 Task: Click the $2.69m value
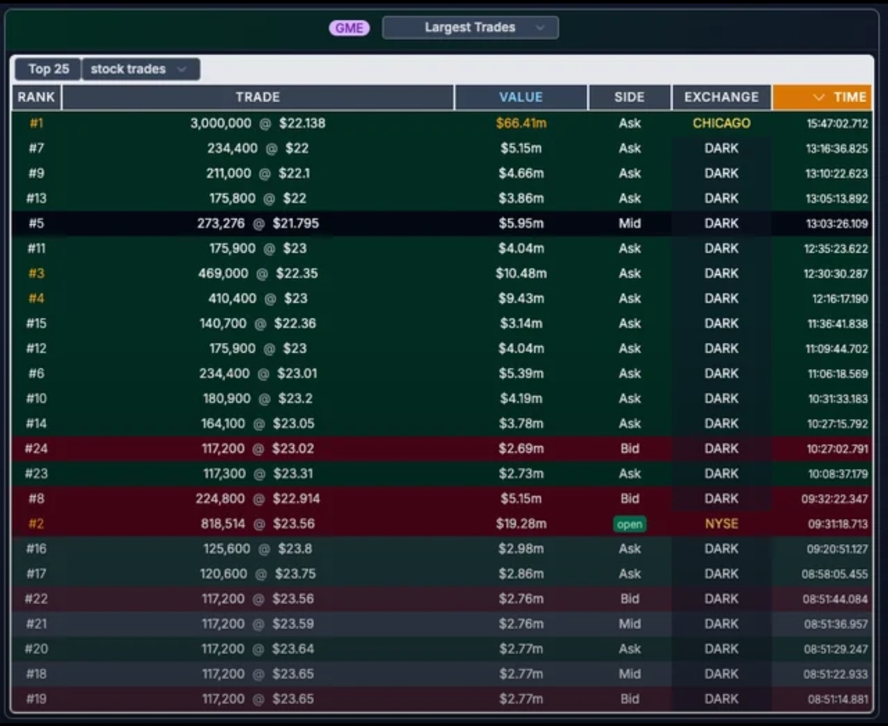tap(521, 449)
